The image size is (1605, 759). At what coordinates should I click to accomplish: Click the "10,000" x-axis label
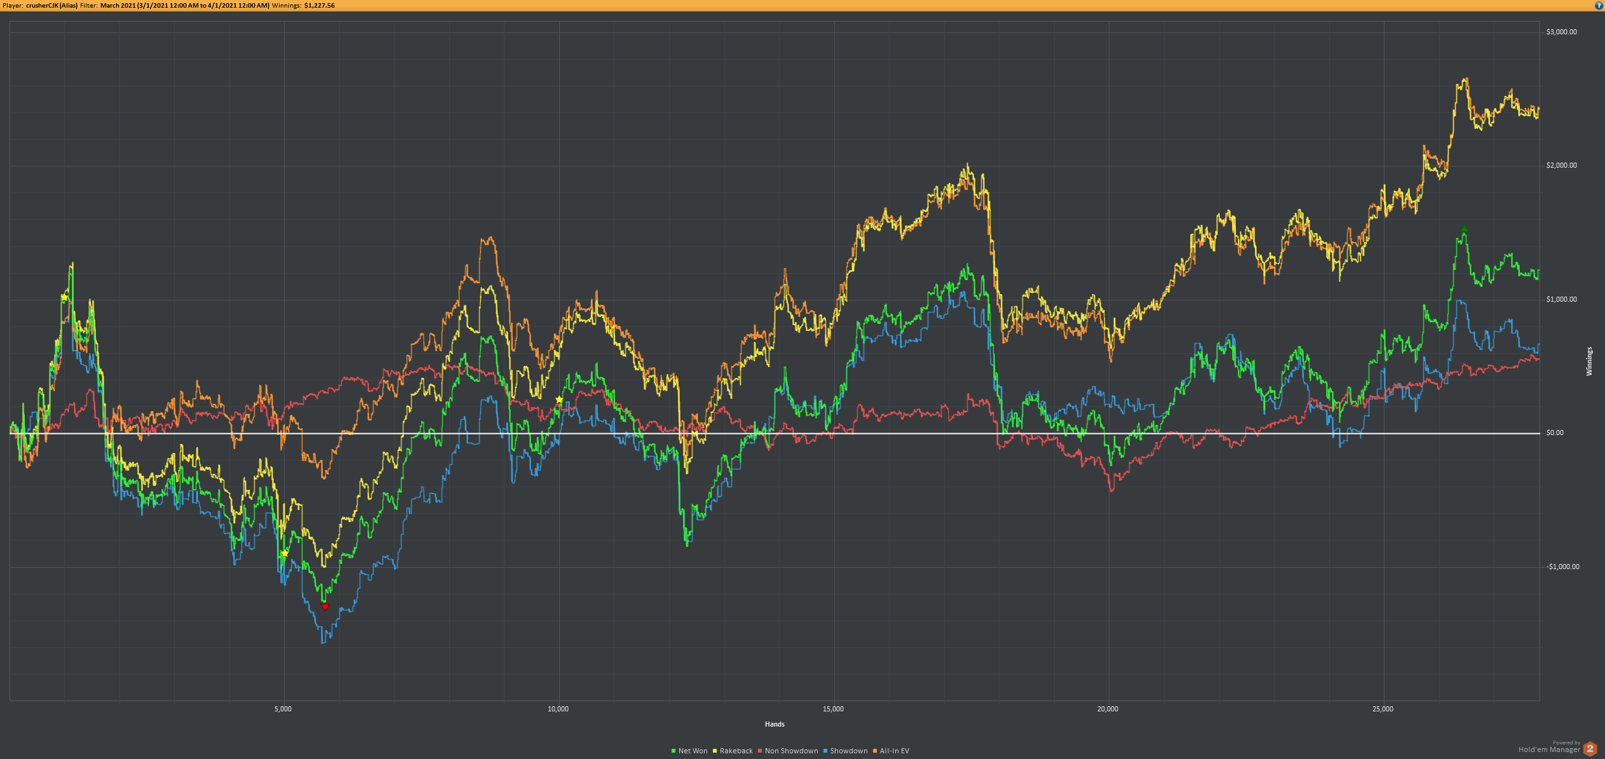click(558, 709)
